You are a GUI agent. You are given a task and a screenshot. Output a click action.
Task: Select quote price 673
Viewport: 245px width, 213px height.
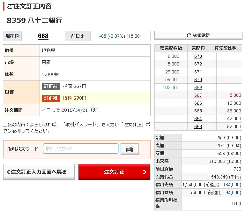coord(198,56)
